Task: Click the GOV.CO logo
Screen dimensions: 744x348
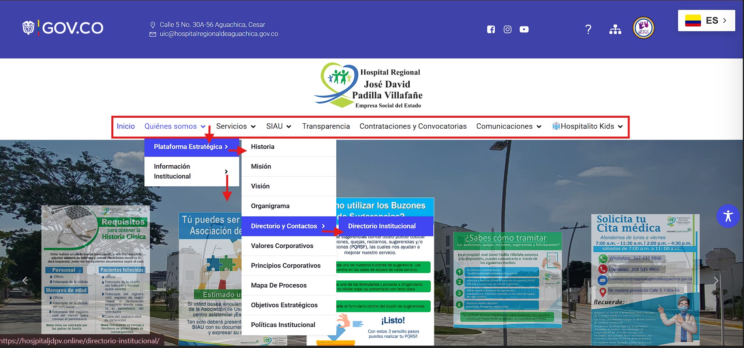Action: (63, 28)
